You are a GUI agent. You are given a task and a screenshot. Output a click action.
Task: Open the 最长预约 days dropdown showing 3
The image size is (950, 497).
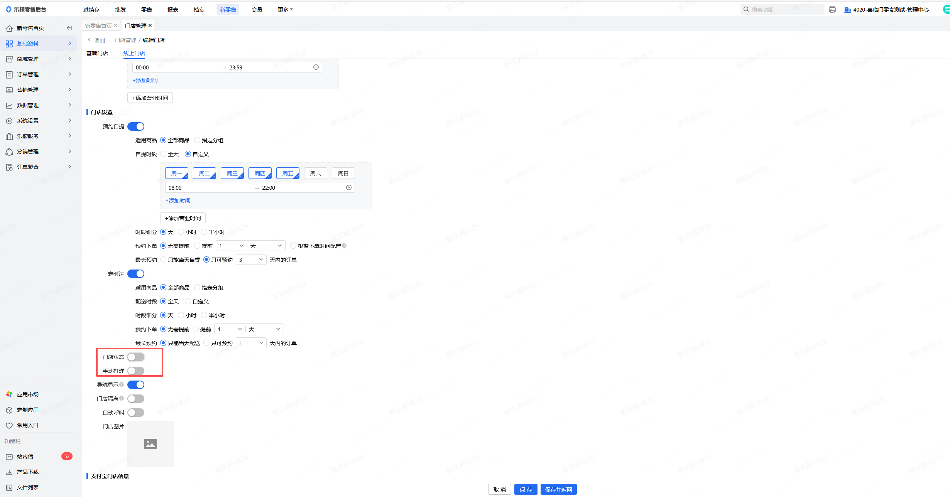251,260
